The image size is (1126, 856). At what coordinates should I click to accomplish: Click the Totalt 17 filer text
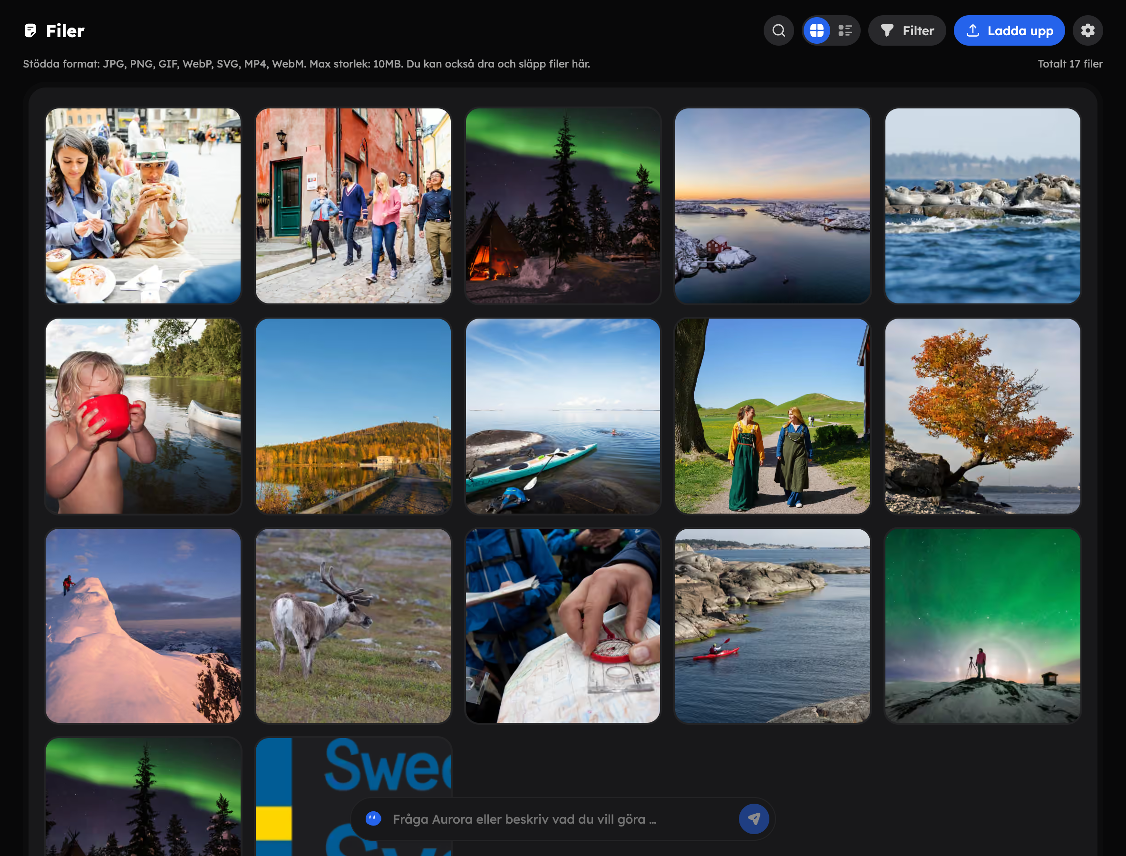point(1070,64)
